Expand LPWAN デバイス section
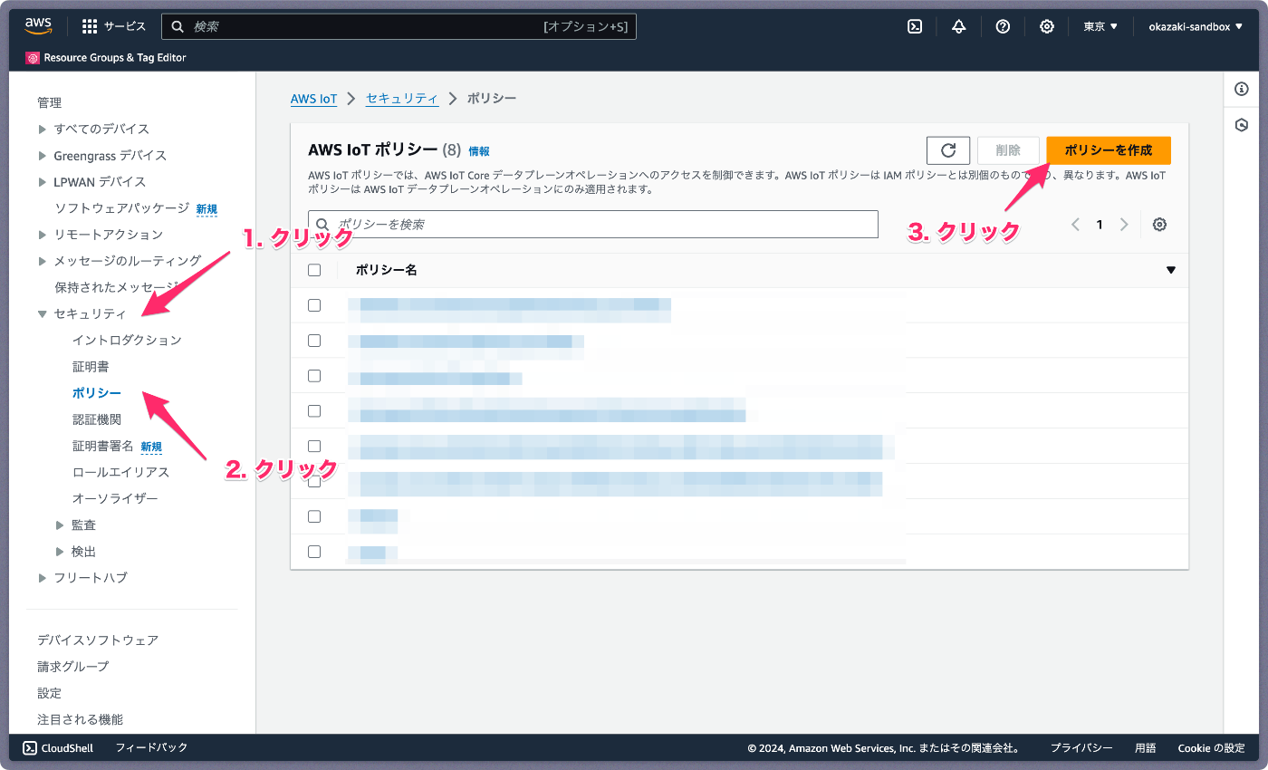The width and height of the screenshot is (1268, 770). (43, 182)
